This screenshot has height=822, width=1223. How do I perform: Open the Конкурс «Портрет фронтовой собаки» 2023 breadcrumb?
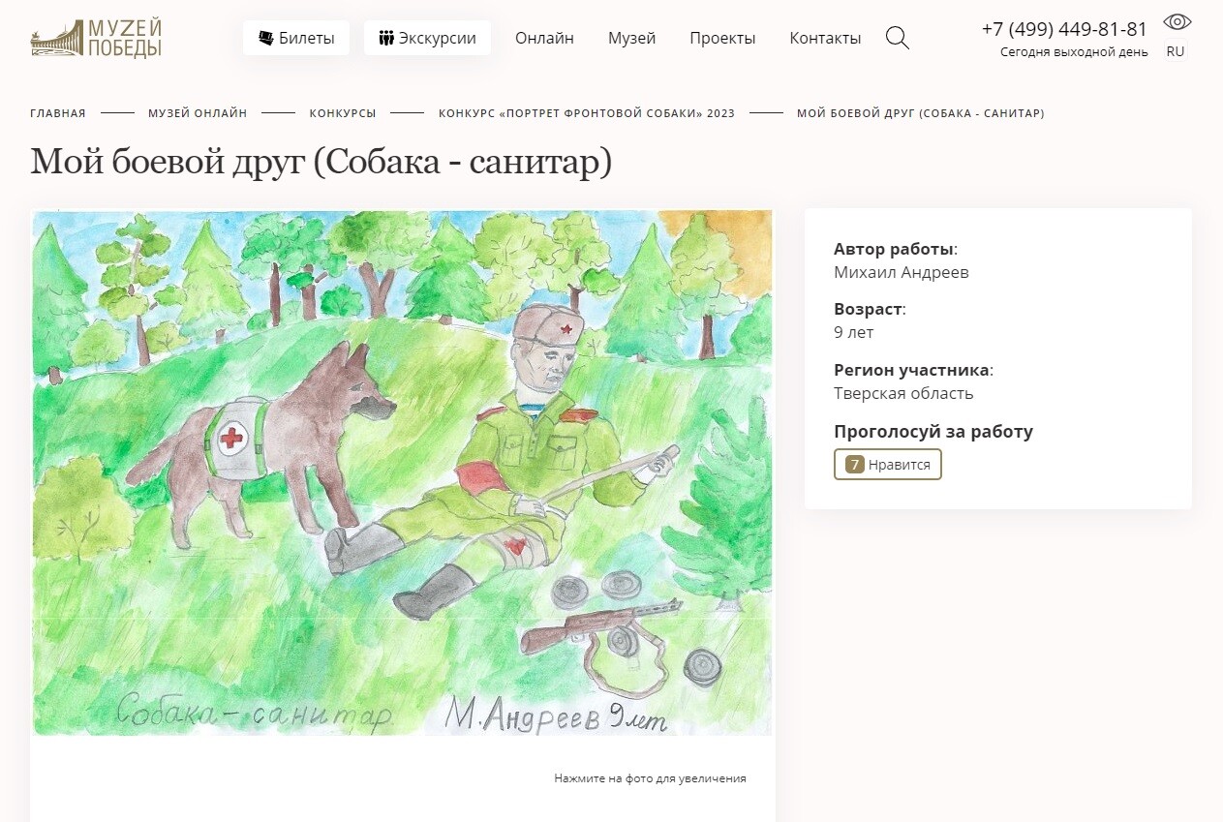tap(587, 113)
